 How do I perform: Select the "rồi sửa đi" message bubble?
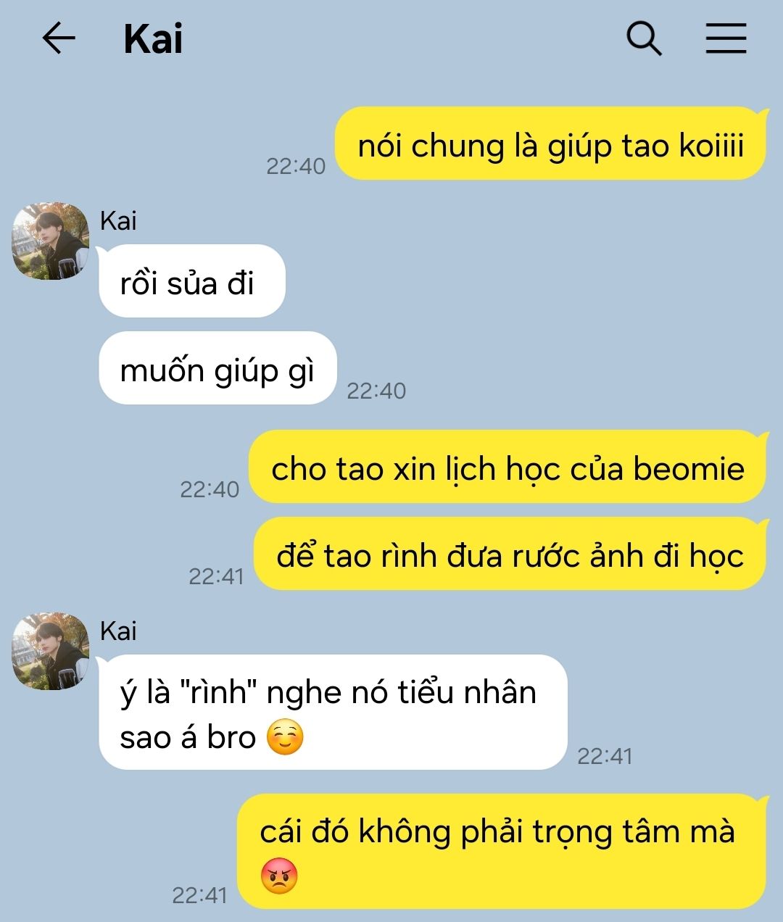[x=192, y=281]
